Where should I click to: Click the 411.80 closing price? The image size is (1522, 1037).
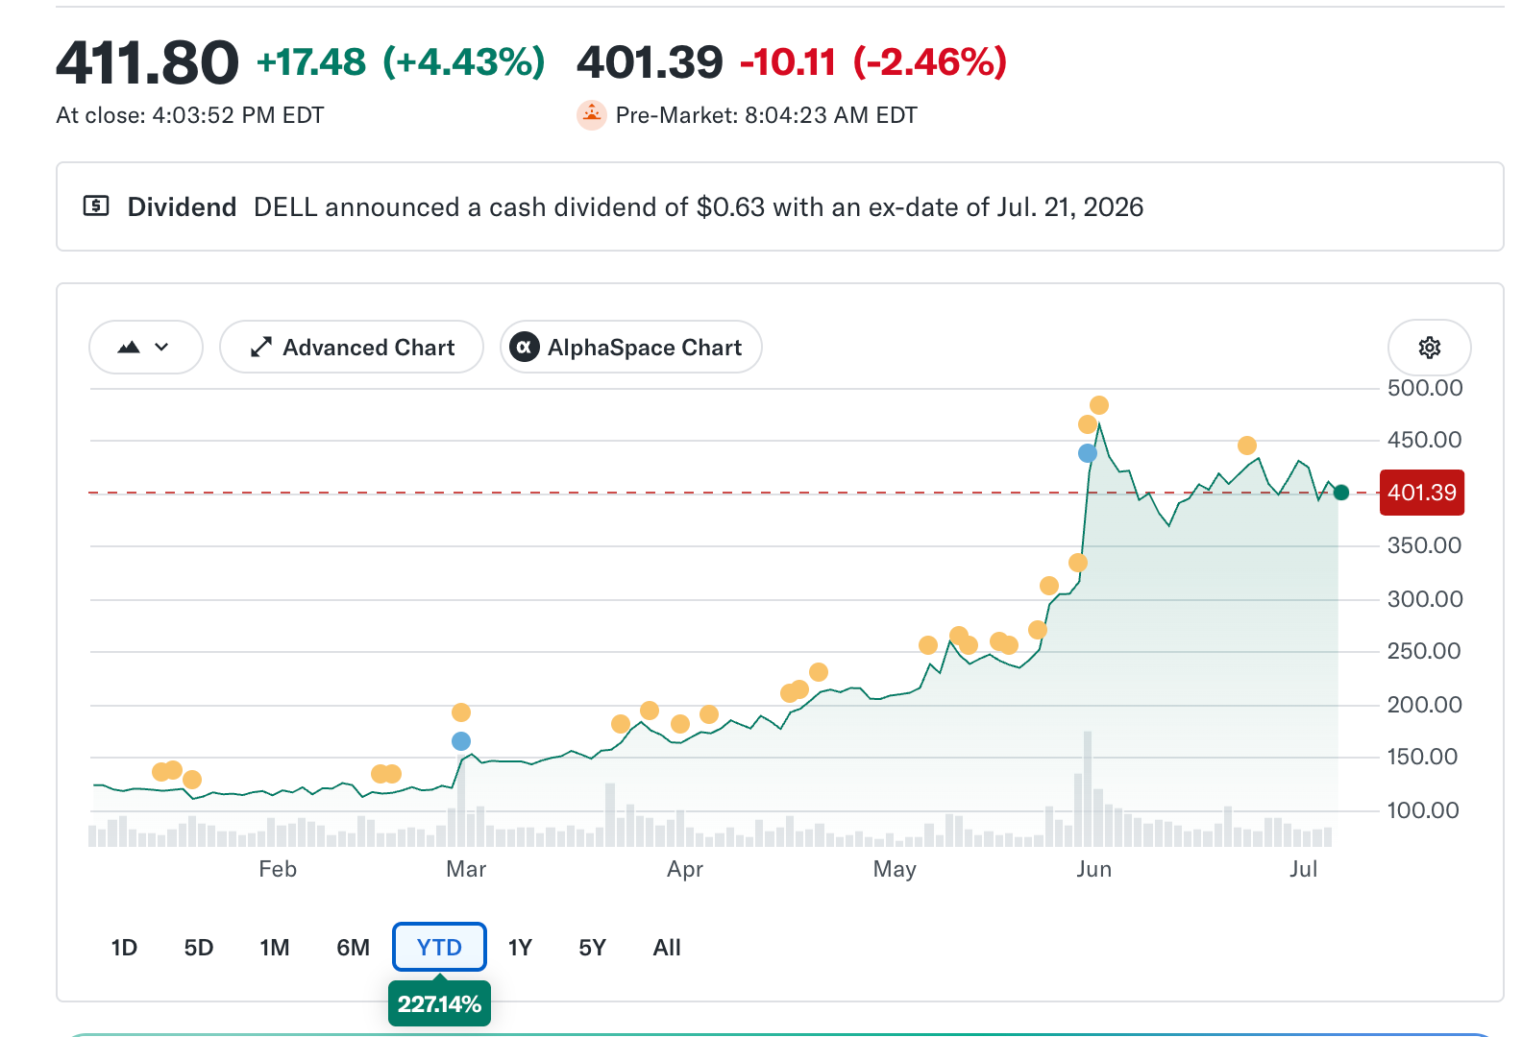click(147, 63)
